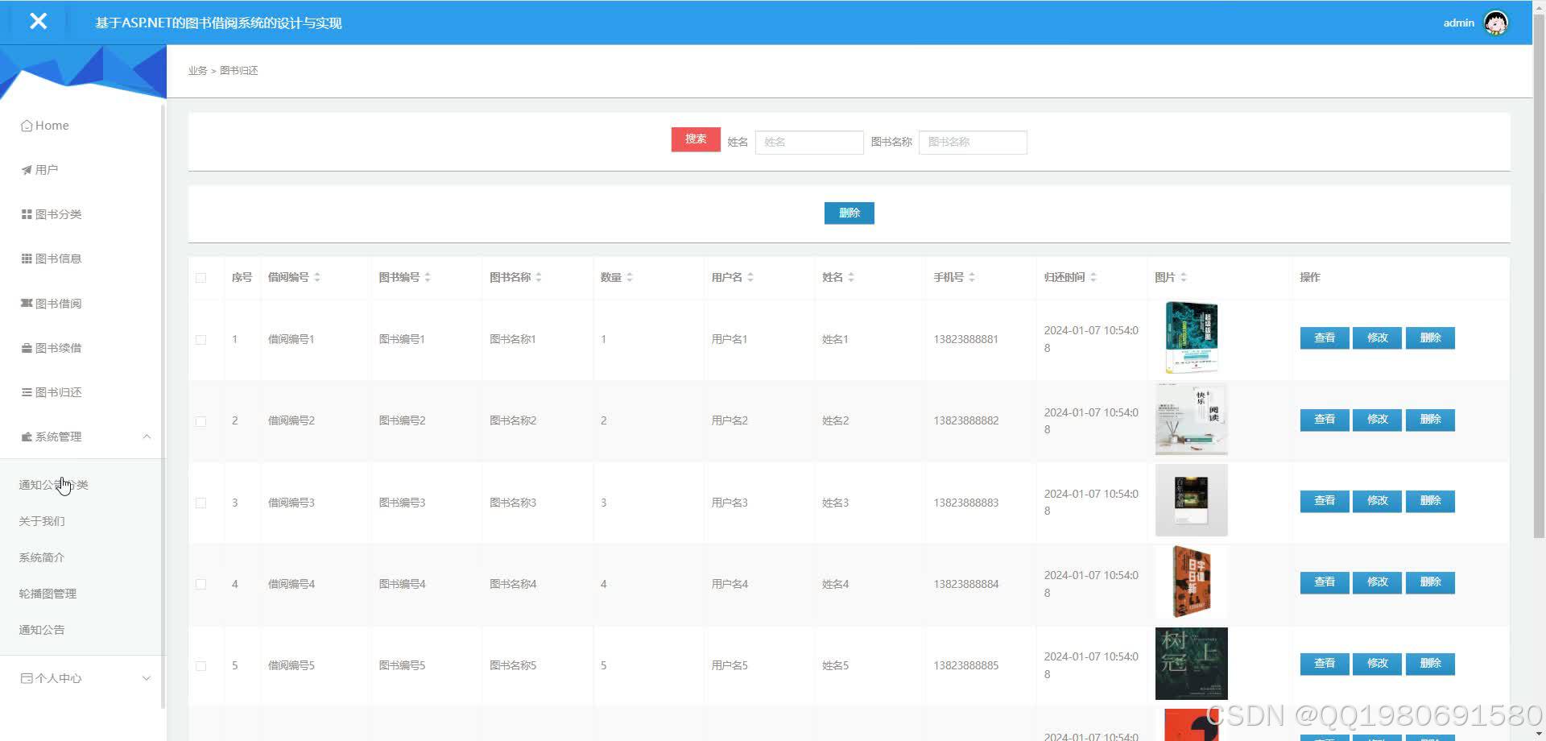Edit record 借阅编号2 with 修改

tap(1378, 420)
